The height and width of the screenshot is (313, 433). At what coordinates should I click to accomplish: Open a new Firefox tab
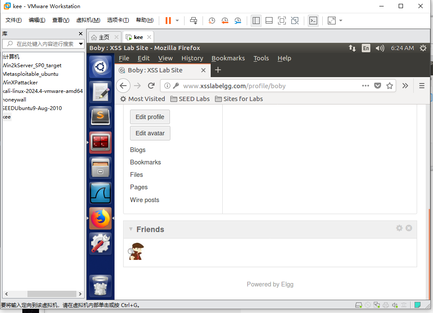218,70
